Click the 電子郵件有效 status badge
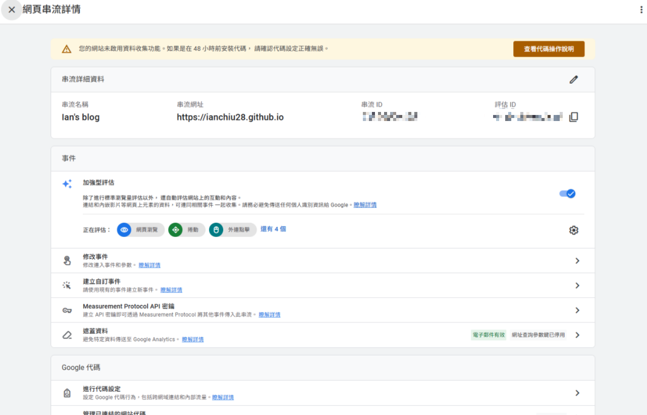 click(489, 335)
